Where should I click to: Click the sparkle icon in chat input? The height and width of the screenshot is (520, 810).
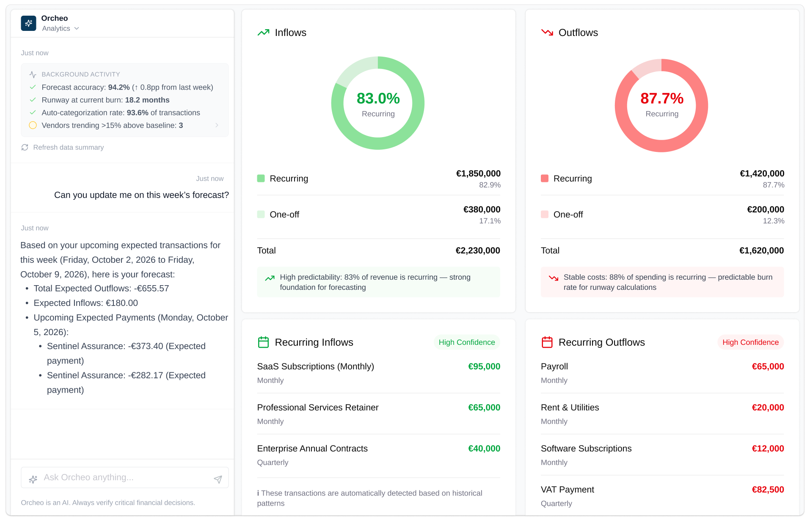point(33,479)
